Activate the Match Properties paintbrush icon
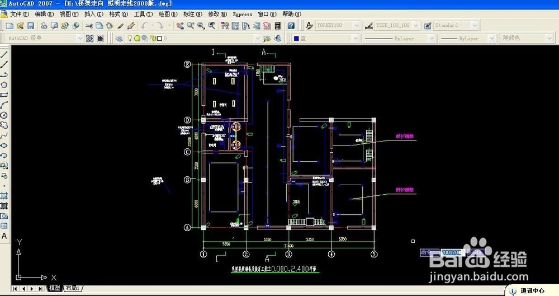This screenshot has height=296, width=559. coord(121,25)
